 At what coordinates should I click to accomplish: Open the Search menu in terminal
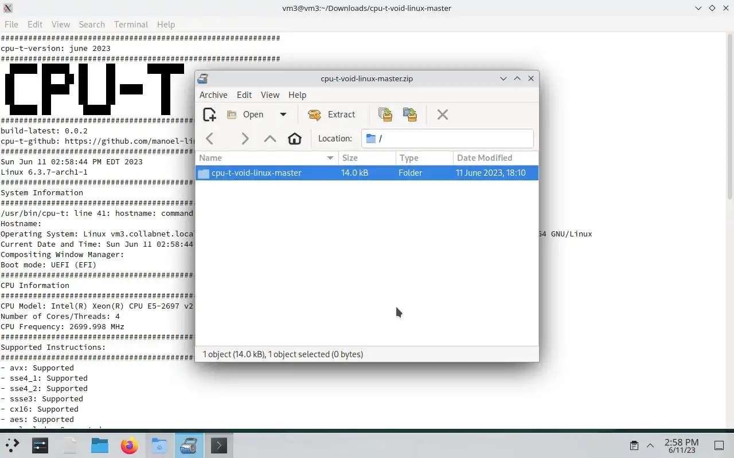point(92,25)
